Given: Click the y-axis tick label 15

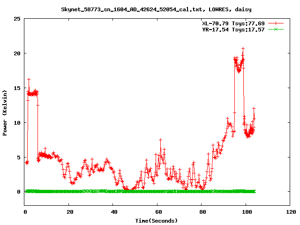Looking at the screenshot, I should [17, 88].
